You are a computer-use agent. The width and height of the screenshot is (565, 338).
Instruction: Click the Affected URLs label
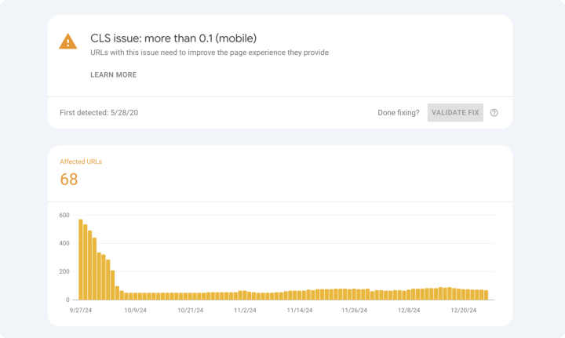coord(81,162)
